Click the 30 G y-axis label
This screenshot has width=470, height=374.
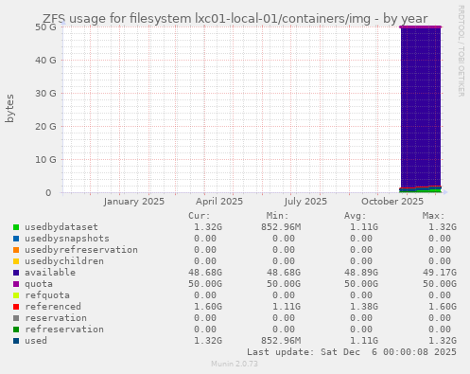point(45,93)
